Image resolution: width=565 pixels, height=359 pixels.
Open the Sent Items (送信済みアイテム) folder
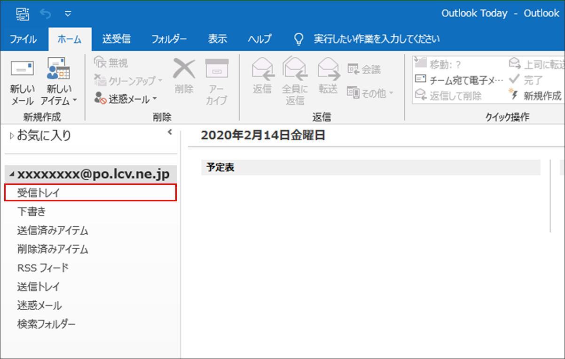point(52,230)
